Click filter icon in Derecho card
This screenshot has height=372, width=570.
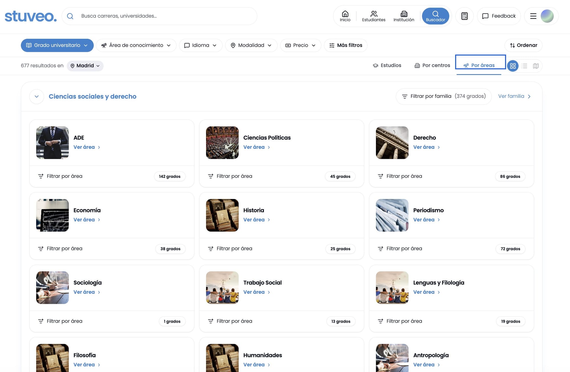click(380, 176)
